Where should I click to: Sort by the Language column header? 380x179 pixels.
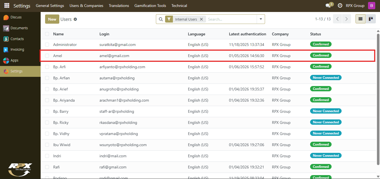[x=197, y=34]
